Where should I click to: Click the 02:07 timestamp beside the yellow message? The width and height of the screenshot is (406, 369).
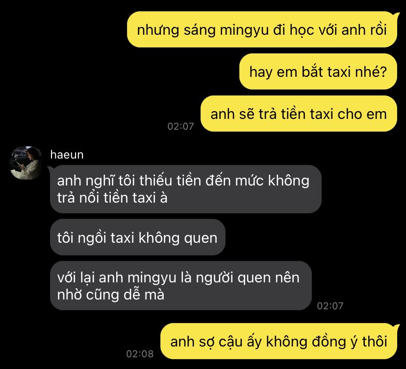[x=180, y=126]
